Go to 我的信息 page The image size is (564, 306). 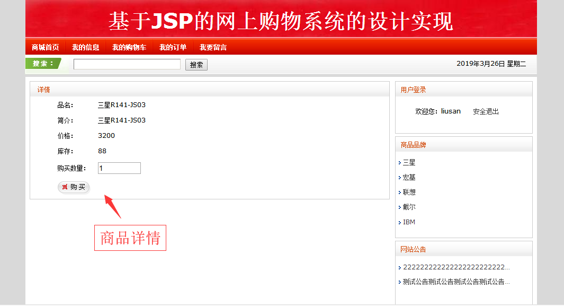86,47
